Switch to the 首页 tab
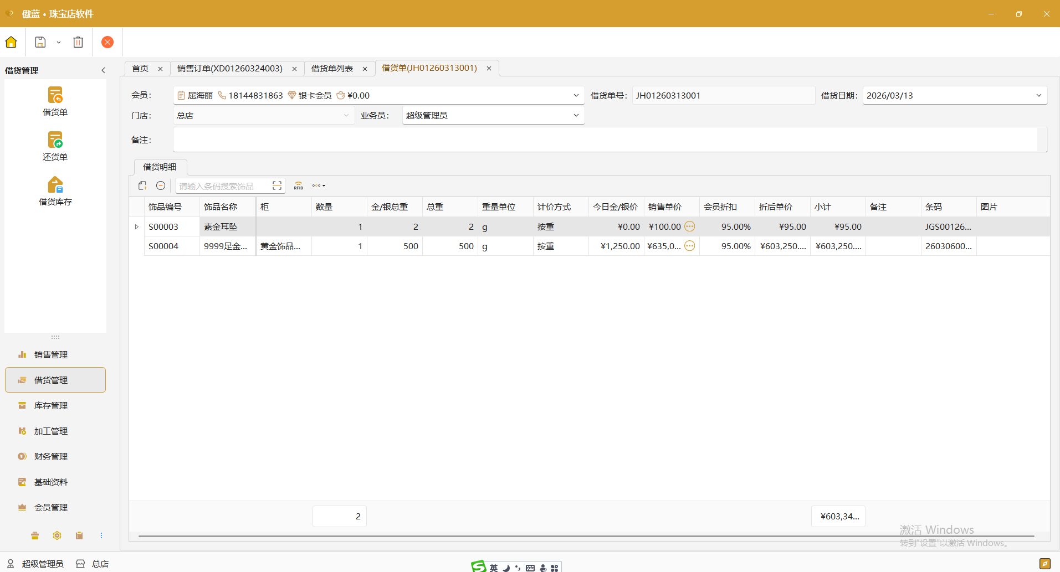This screenshot has width=1060, height=572. click(140, 68)
